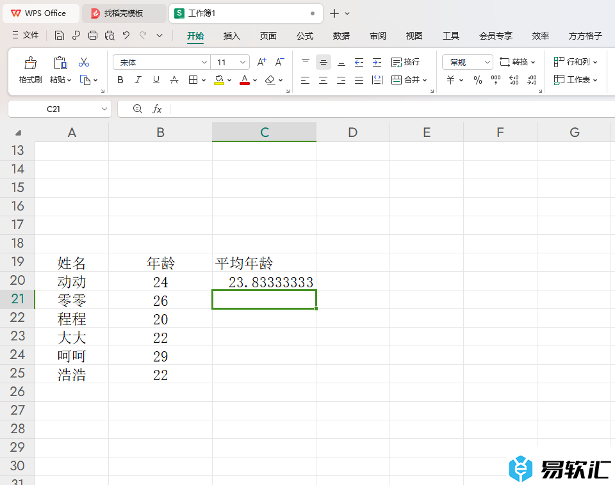Toggle Underline formatting
The height and width of the screenshot is (485, 615).
point(156,80)
